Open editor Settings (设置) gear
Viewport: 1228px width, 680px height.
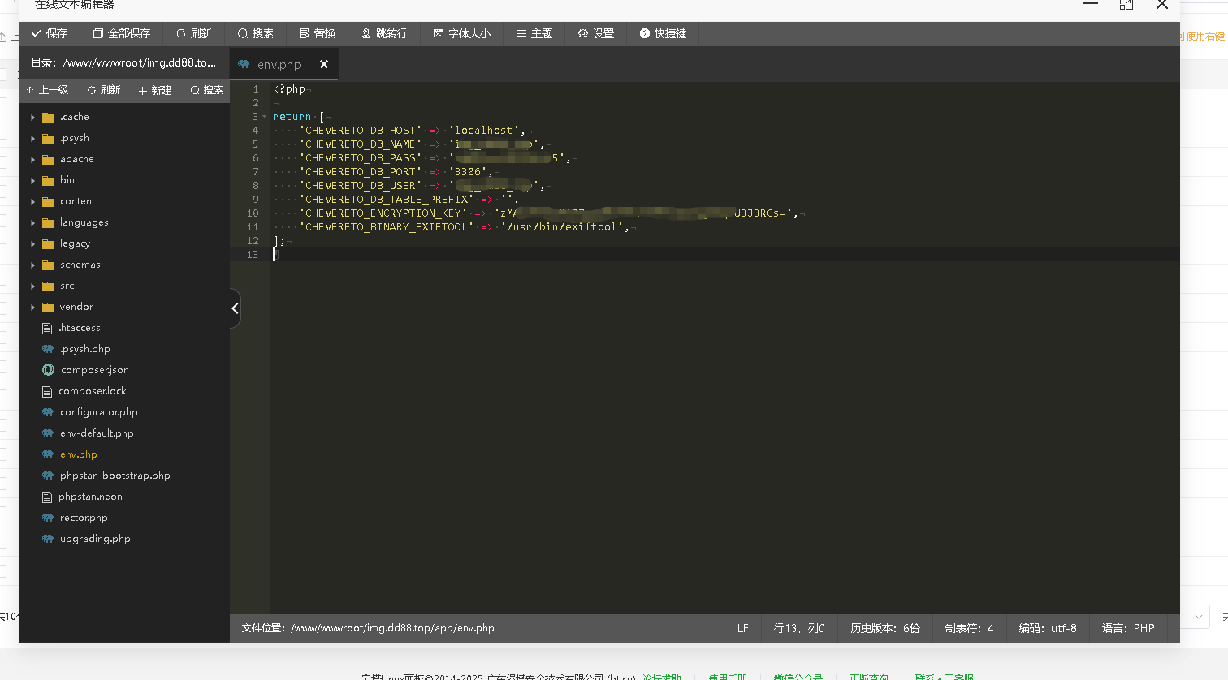[596, 33]
